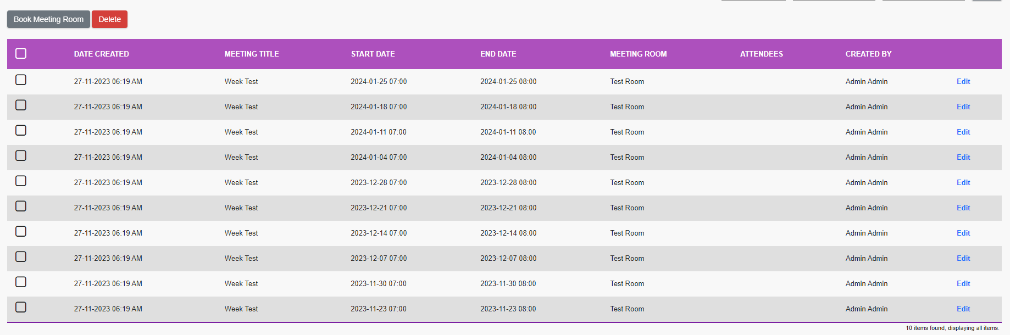
Task: Check the box for 2024-01-25 meeting
Action: point(21,80)
